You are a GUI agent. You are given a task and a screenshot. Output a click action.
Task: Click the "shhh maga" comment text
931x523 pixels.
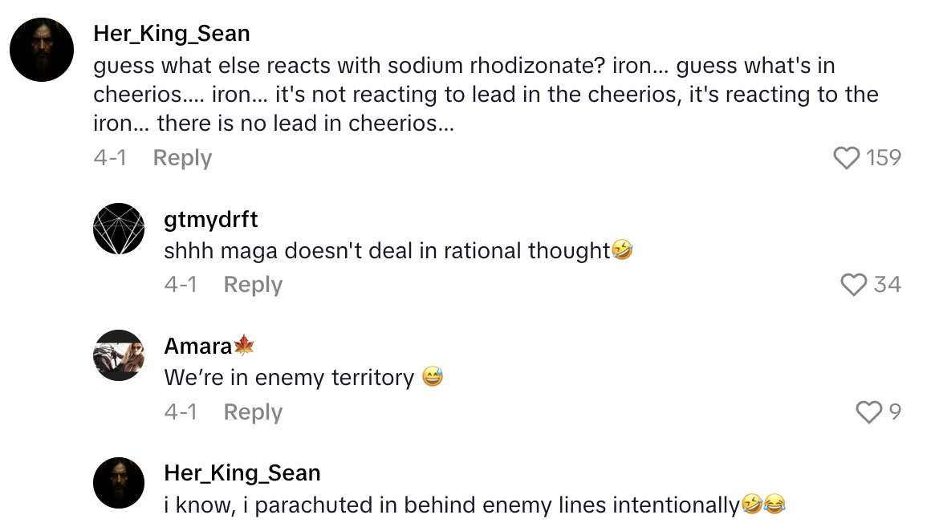387,251
